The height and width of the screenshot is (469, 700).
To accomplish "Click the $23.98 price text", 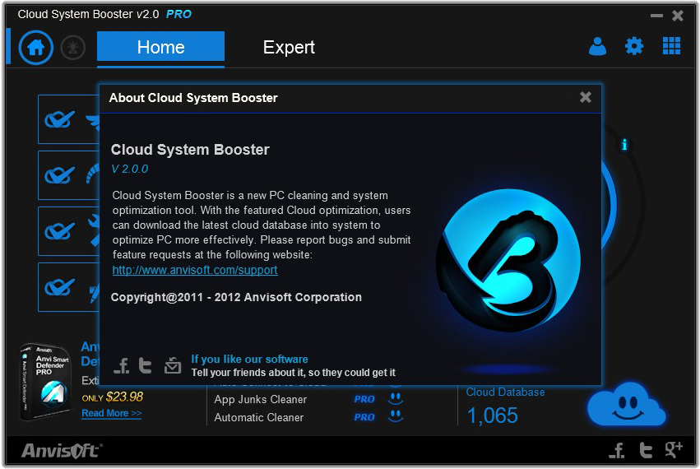I will tap(124, 397).
